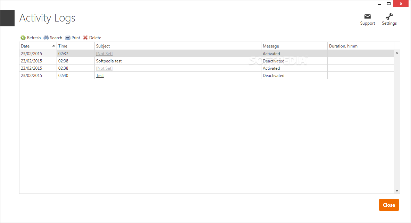
Task: Click the red X Delete icon
Action: [85, 38]
